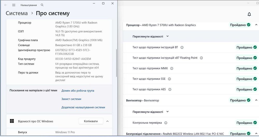Open the Захист системи link
This screenshot has width=259, height=137.
pos(71,99)
